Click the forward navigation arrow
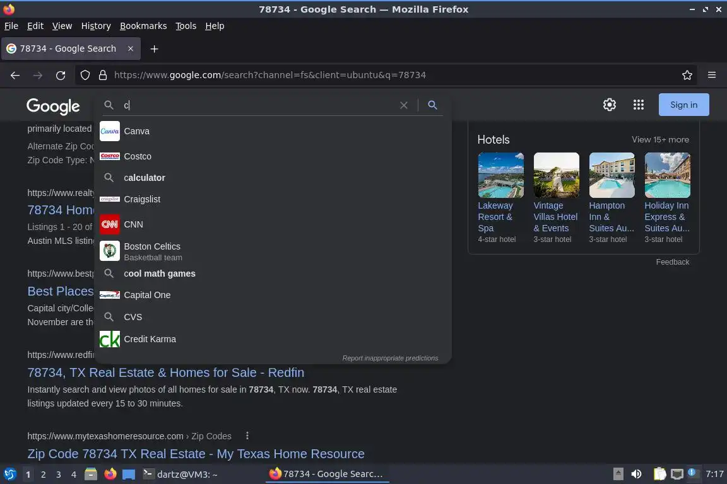This screenshot has width=727, height=484. coord(38,75)
